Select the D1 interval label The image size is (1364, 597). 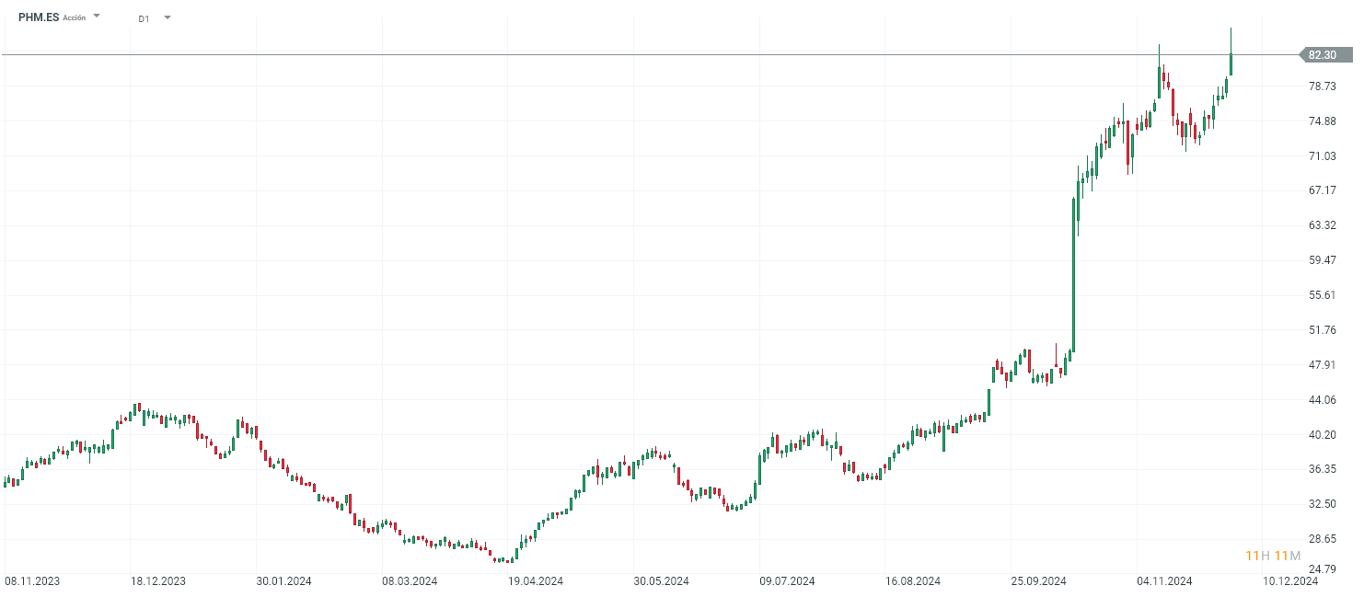144,18
